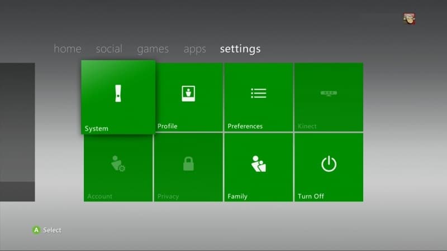Click the gamer avatar picture
Viewport: 447px width, 251px height.
[x=409, y=19]
